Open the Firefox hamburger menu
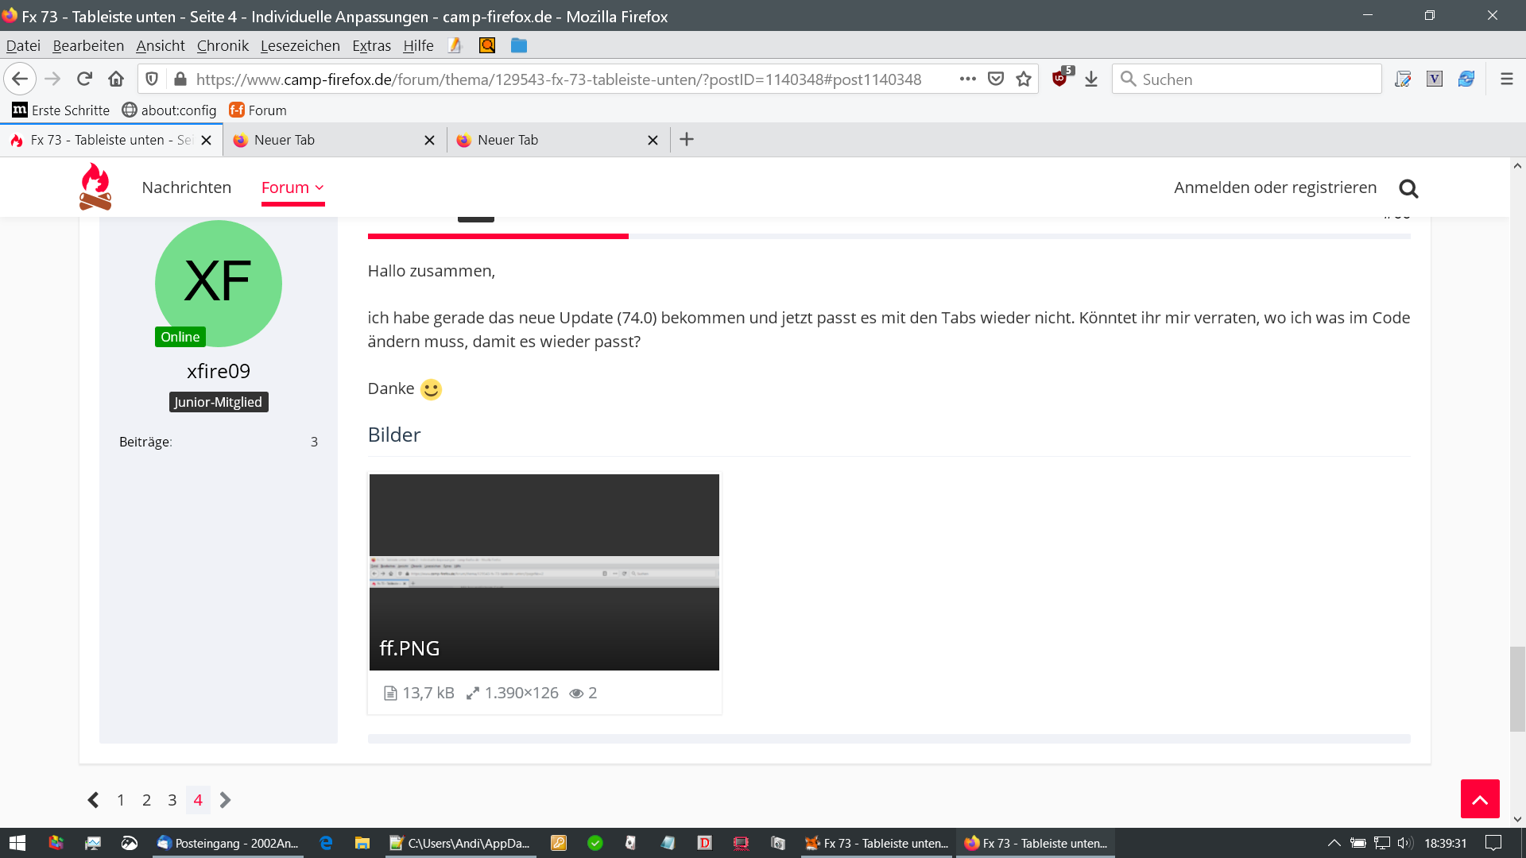This screenshot has height=858, width=1526. (x=1506, y=79)
